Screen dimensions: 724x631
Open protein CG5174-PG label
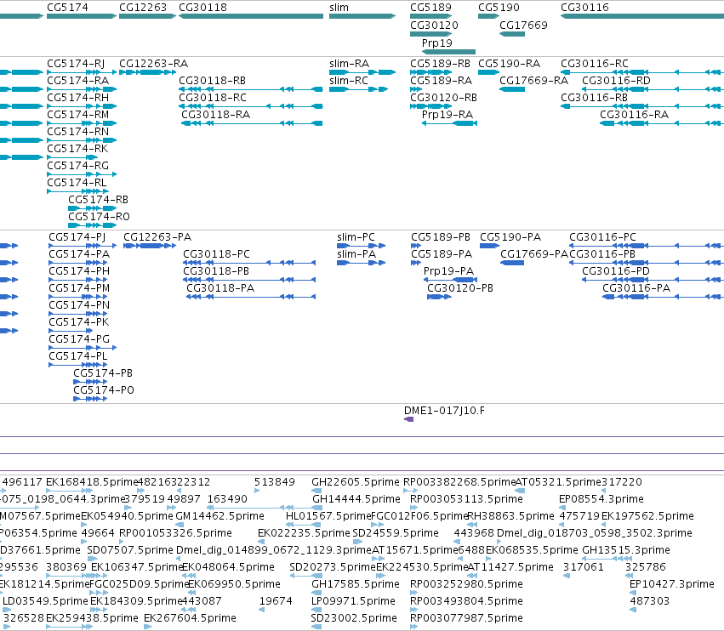tap(79, 339)
